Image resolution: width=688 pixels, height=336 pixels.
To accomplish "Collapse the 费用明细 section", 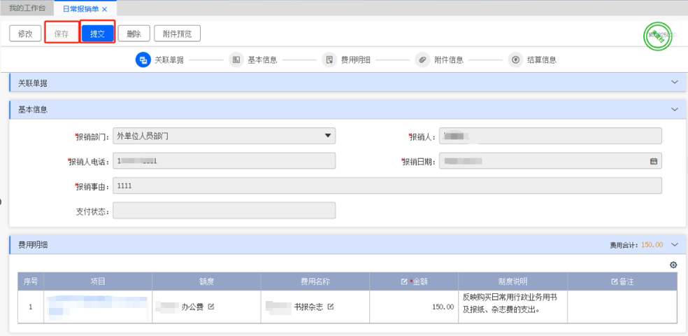I will (x=674, y=244).
